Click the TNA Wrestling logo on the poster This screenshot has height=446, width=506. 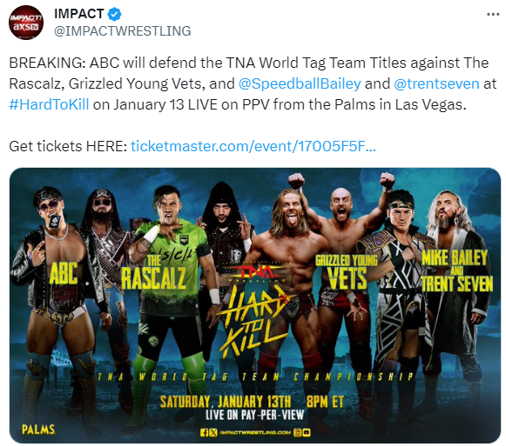tap(256, 272)
